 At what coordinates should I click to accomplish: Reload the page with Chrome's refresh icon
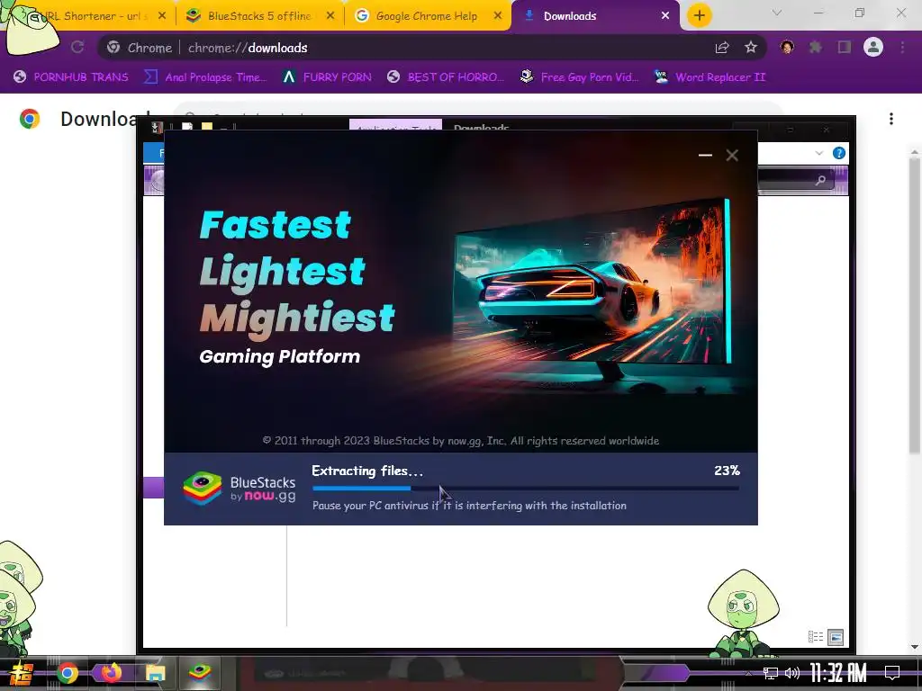click(77, 47)
